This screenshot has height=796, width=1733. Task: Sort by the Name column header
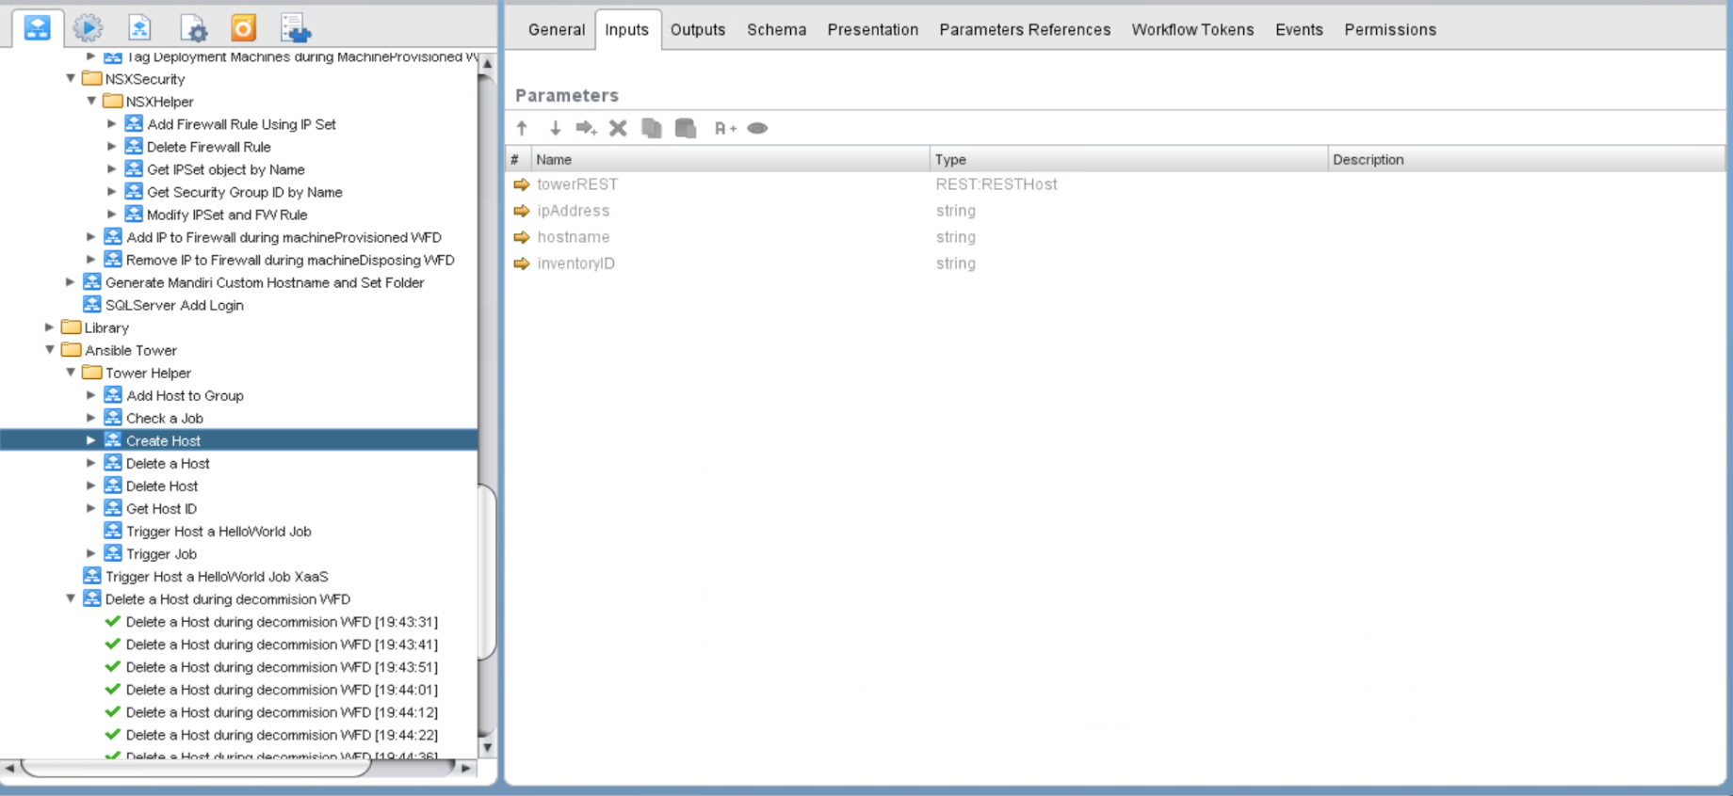731,159
